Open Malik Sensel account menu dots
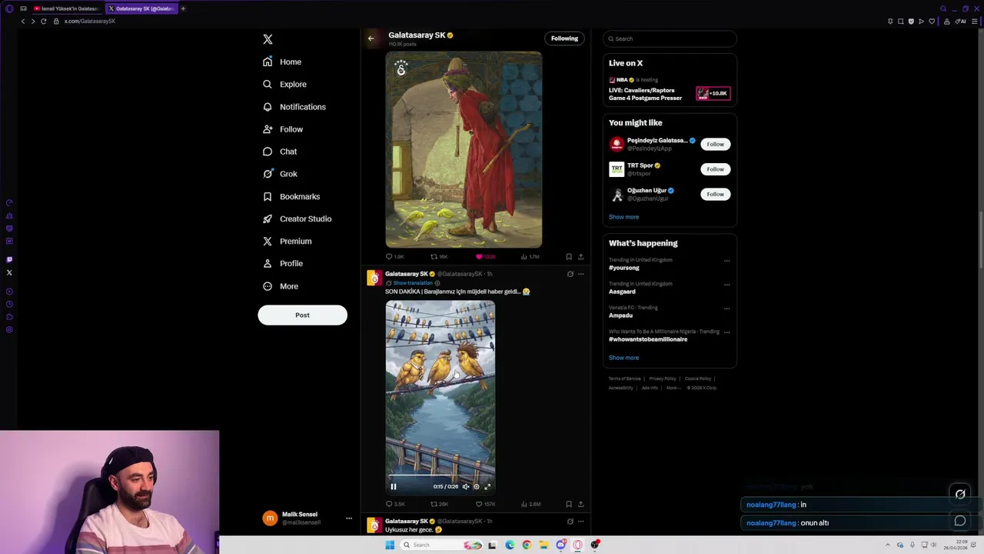 [348, 519]
